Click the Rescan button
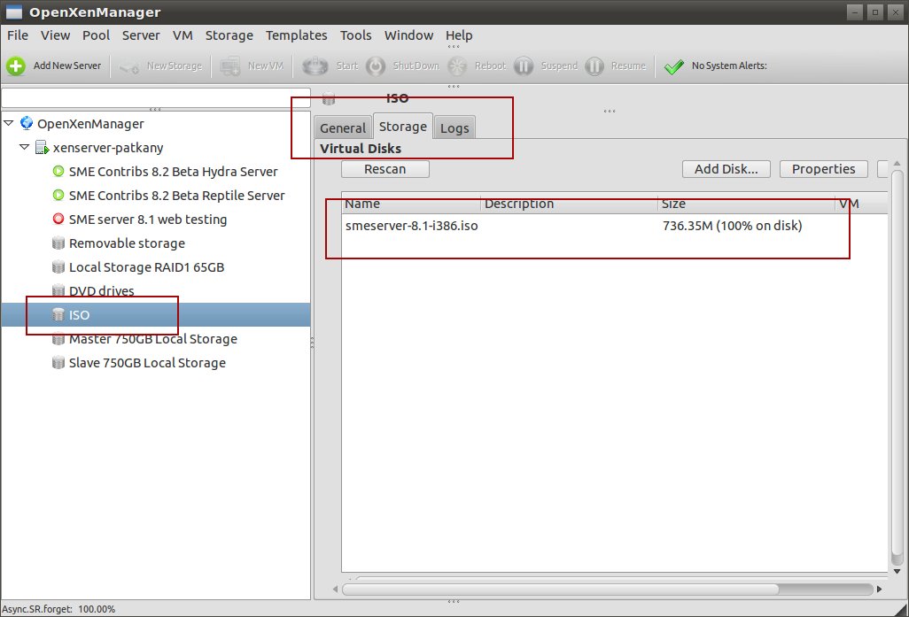909x617 pixels. pos(385,169)
